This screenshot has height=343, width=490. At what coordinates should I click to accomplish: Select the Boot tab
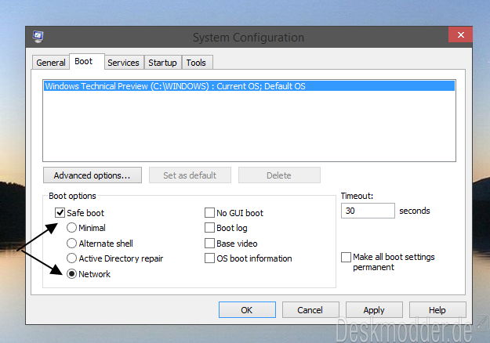[x=86, y=61]
